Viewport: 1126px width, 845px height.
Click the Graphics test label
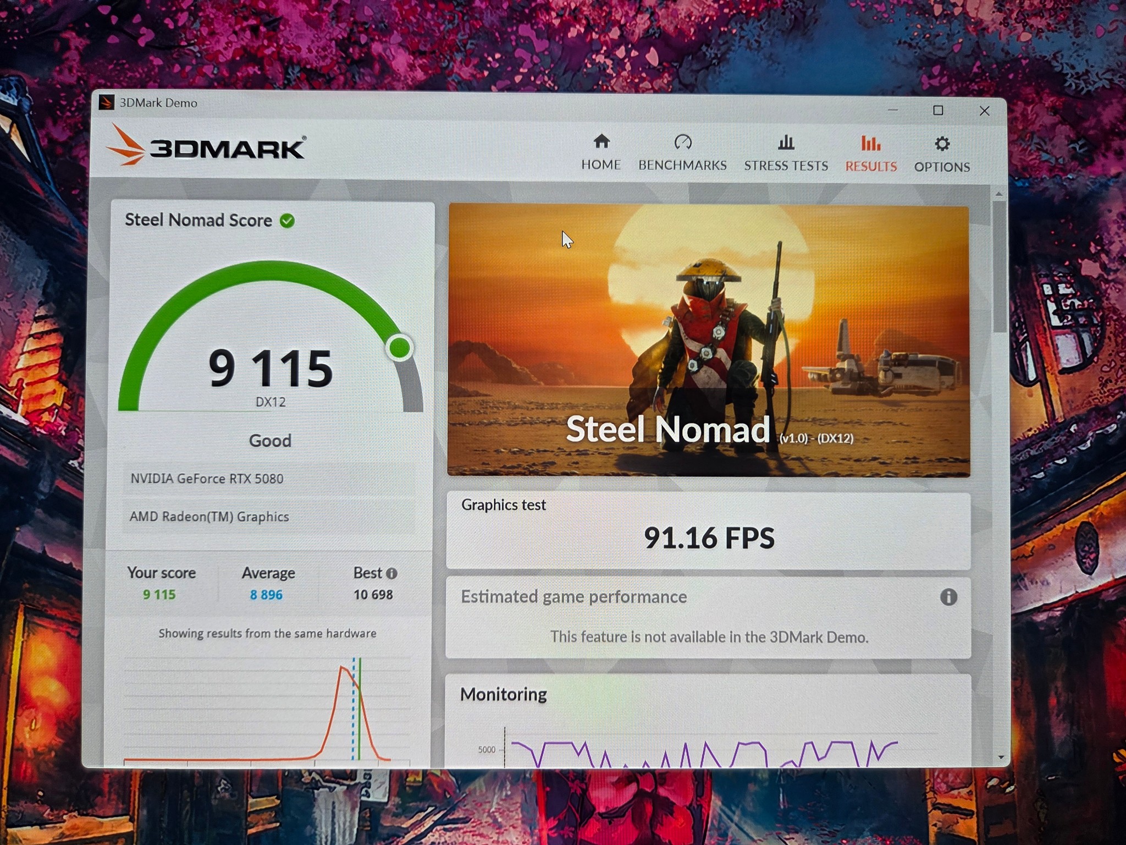point(504,505)
